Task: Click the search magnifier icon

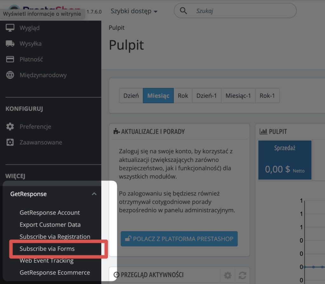Action: coord(183,10)
